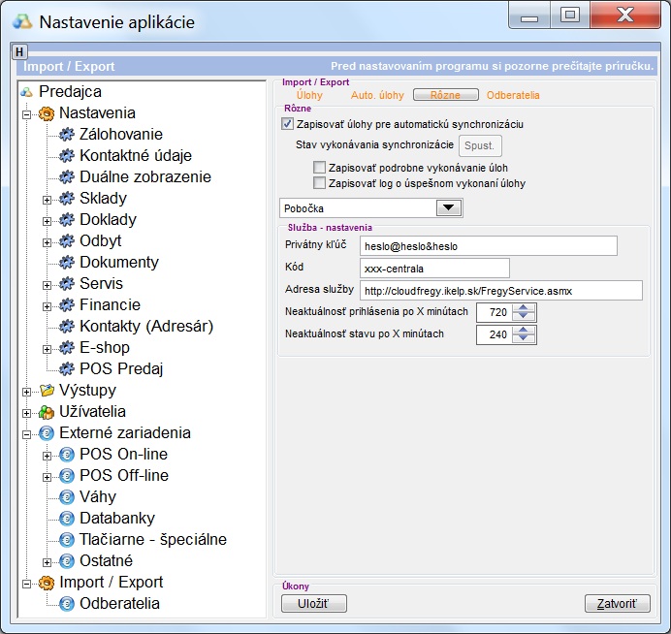671x634 pixels.
Task: Expand the POS On-line node
Action: pyautogui.click(x=47, y=455)
